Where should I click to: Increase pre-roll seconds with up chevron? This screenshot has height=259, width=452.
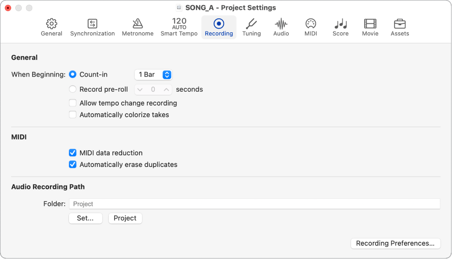point(166,90)
